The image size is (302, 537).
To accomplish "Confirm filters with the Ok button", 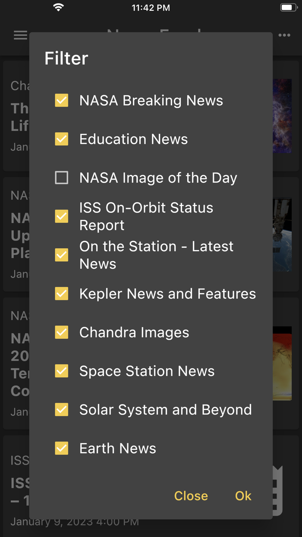I will pyautogui.click(x=243, y=496).
